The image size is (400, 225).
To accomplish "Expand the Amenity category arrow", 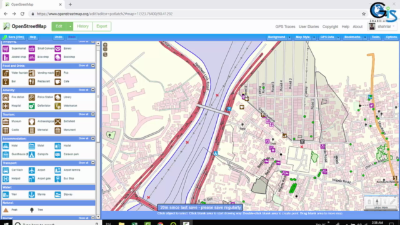I will pyautogui.click(x=93, y=90).
